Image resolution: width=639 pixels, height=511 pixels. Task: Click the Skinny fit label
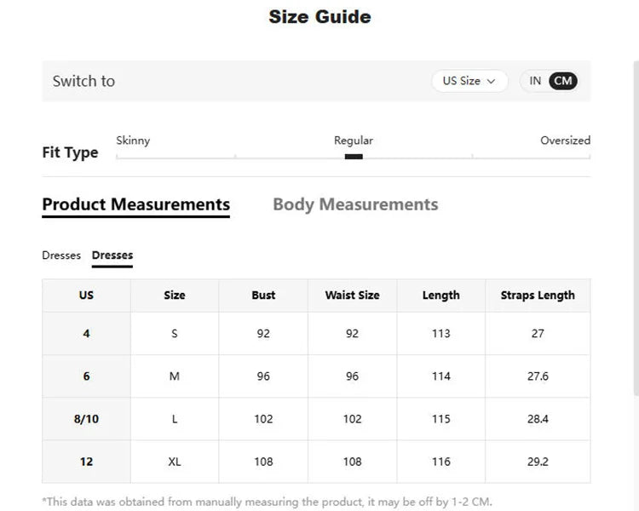[133, 141]
